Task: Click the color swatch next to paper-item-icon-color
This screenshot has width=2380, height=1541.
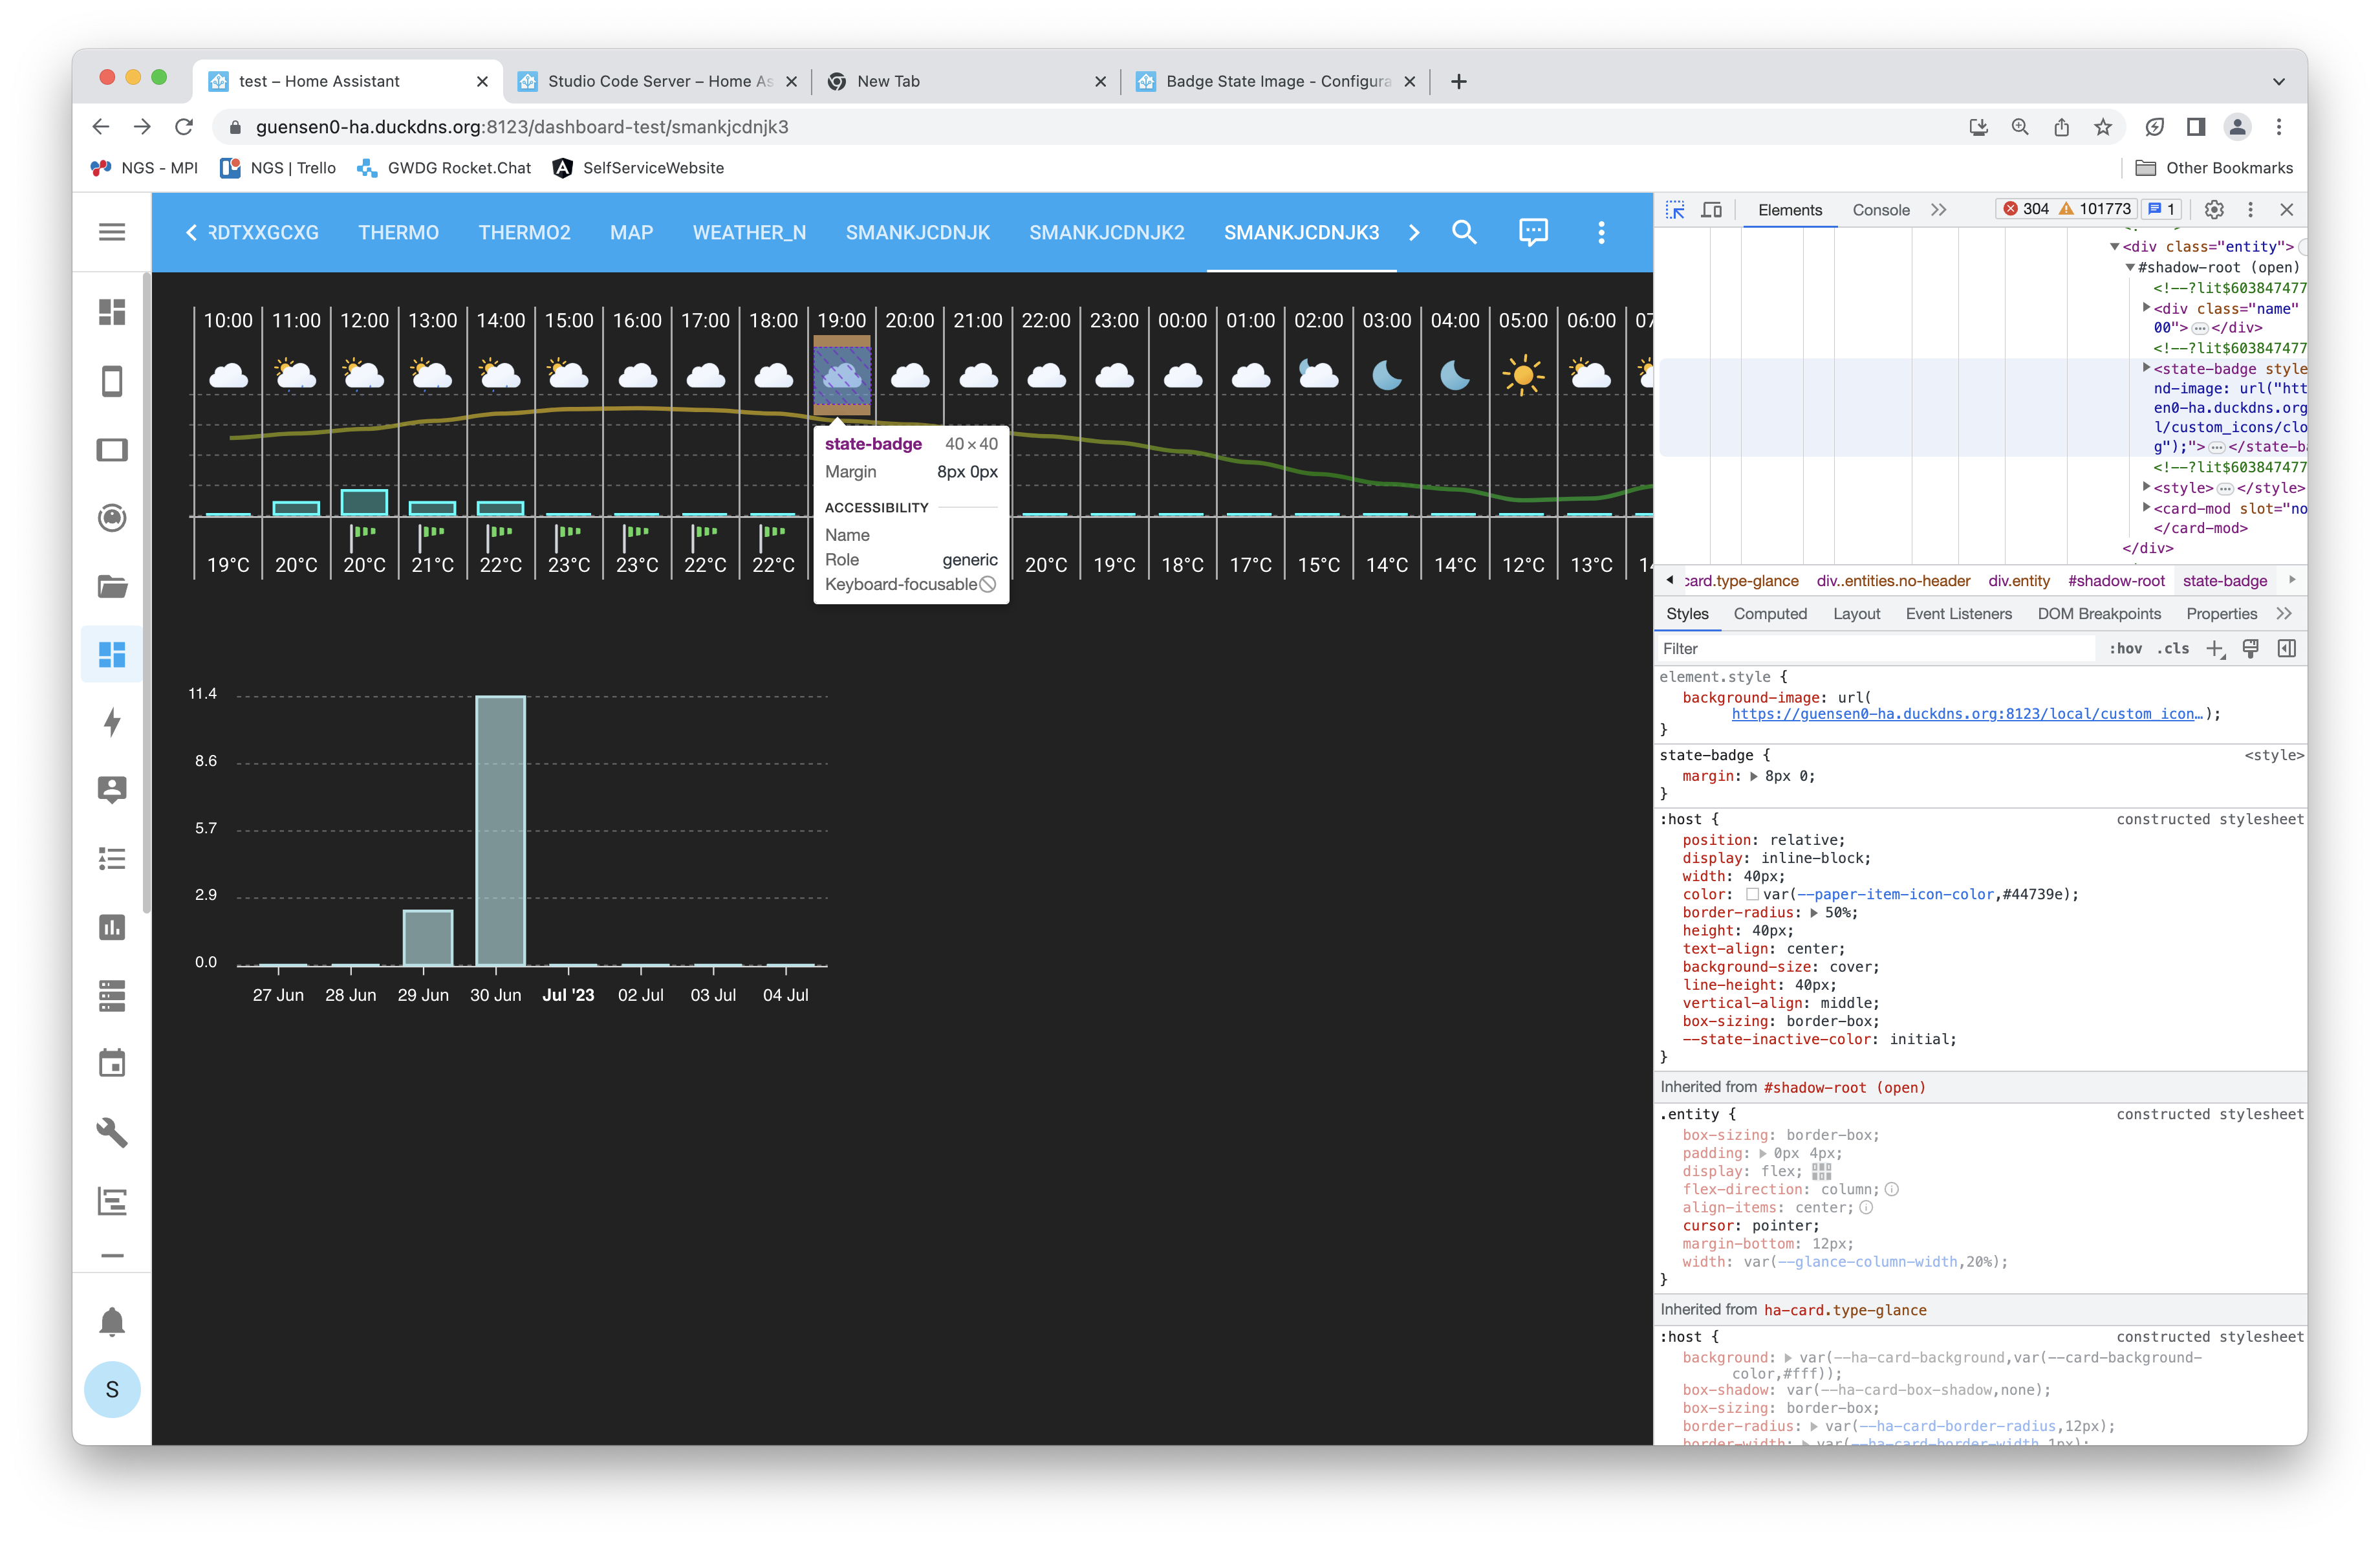Action: point(1752,894)
